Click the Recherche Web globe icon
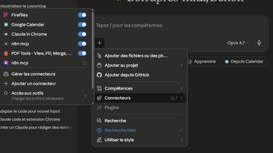 tap(99, 130)
